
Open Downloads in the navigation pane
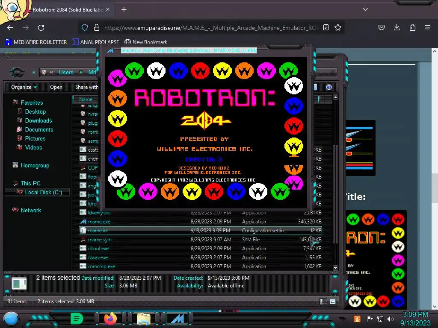(38, 120)
